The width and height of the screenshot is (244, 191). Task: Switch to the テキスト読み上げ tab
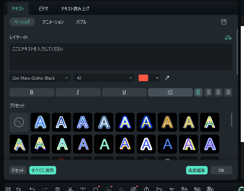click(75, 8)
